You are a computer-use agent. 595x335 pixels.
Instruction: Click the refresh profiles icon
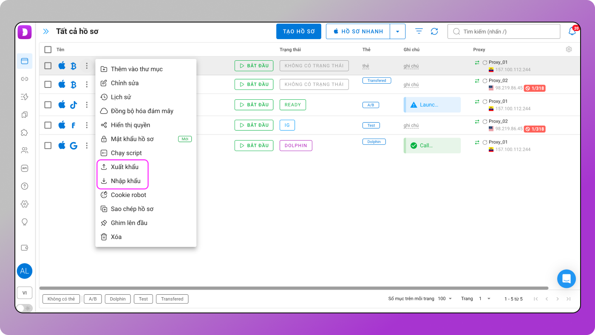click(x=434, y=31)
